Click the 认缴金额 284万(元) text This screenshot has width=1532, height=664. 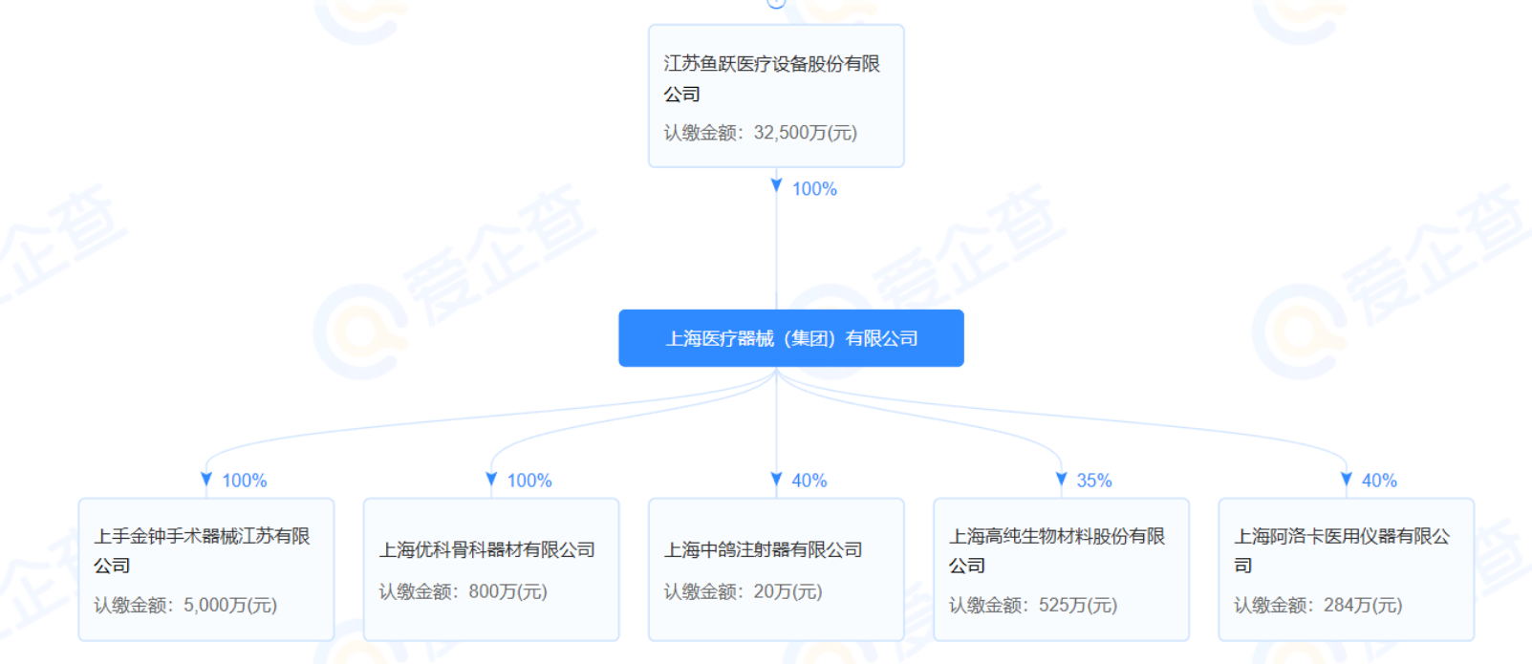tap(1318, 605)
